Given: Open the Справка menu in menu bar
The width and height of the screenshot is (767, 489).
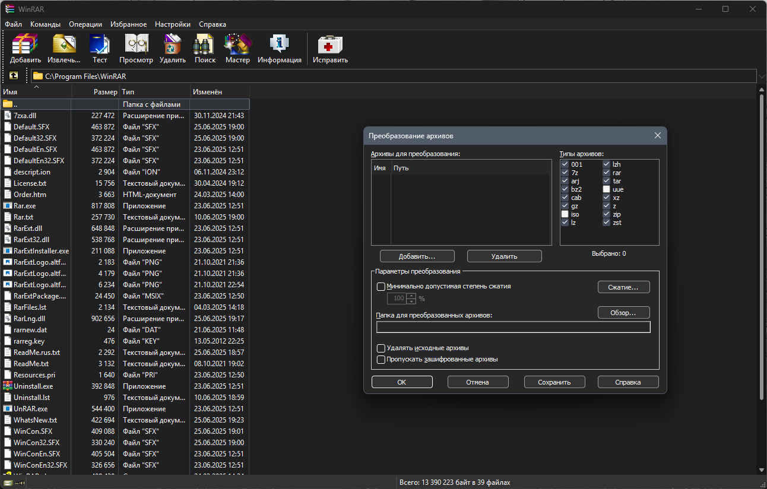Looking at the screenshot, I should coord(213,24).
